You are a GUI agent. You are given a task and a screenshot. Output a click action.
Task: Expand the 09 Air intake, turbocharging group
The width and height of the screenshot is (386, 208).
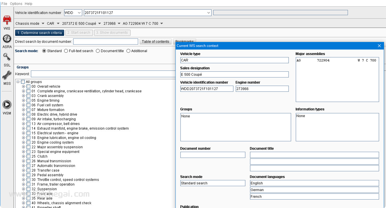click(x=24, y=119)
